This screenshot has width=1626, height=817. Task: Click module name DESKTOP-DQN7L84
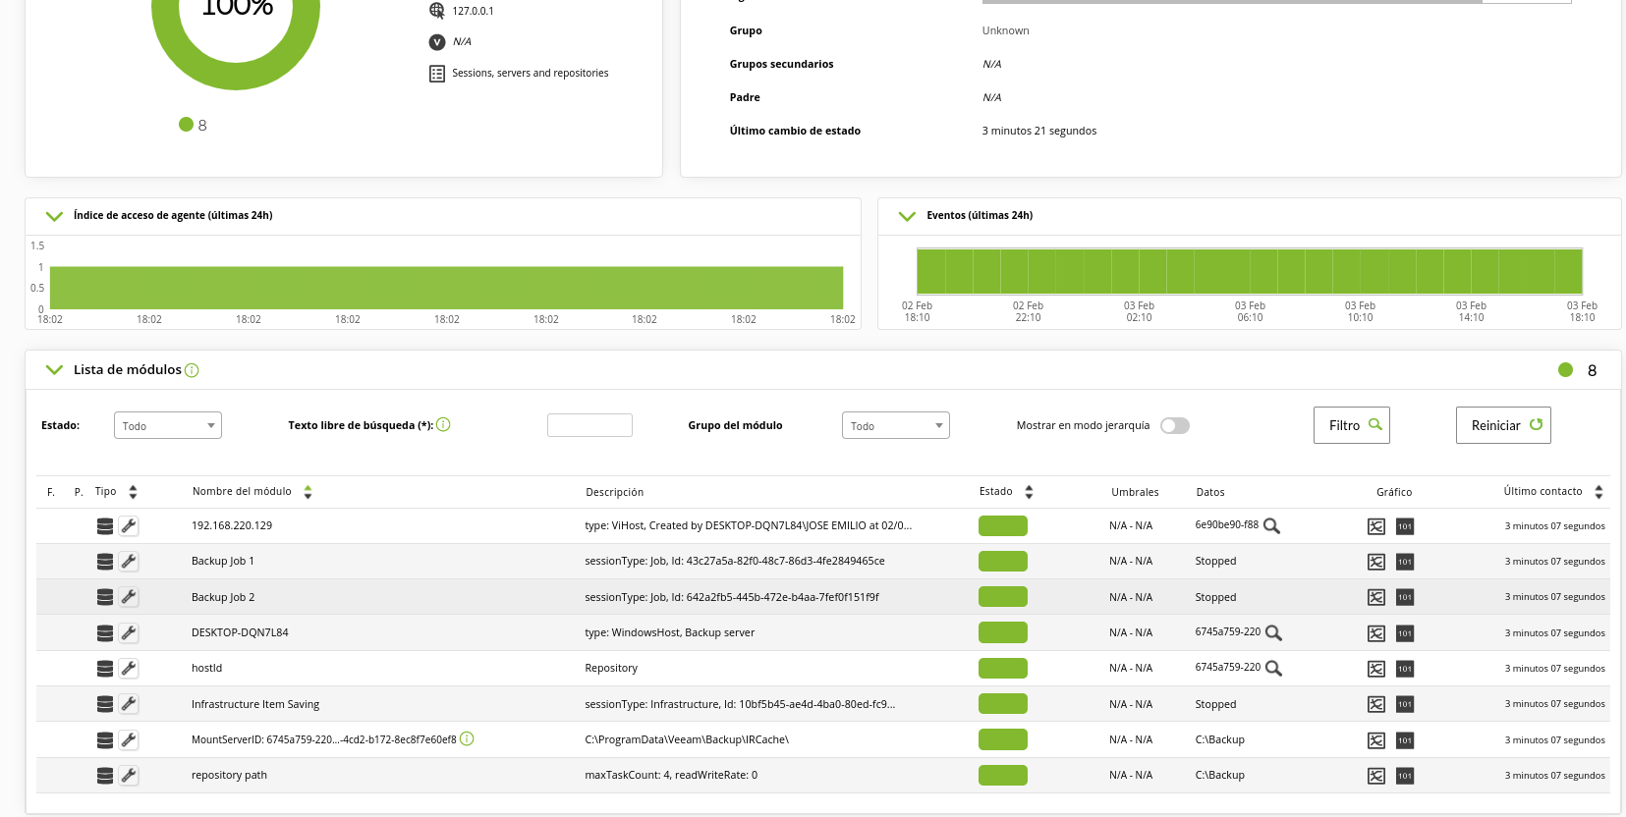(240, 633)
